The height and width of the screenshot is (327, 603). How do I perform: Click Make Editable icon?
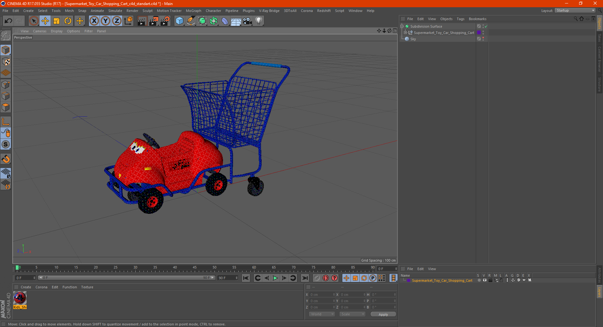[x=6, y=36]
